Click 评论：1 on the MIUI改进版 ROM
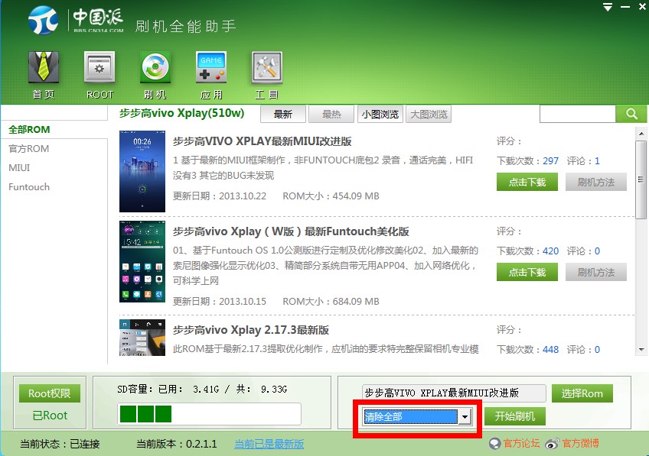This screenshot has width=649, height=456. pyautogui.click(x=583, y=161)
